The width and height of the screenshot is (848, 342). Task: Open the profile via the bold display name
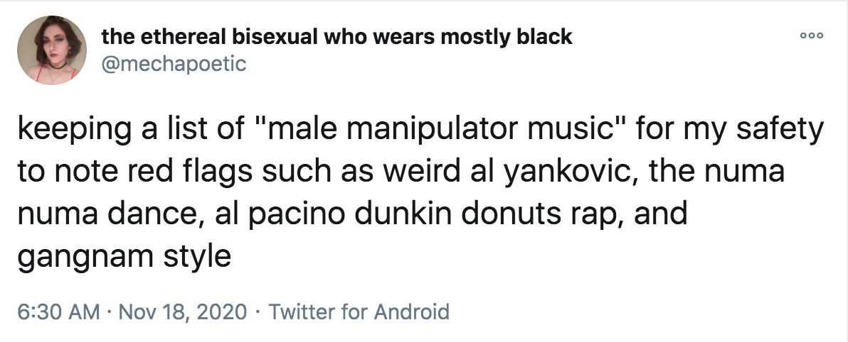336,37
